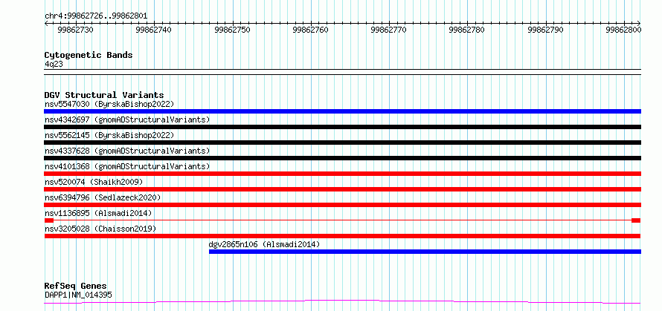The width and height of the screenshot is (662, 311).
Task: Click ruler position 99862730
Action: click(76, 30)
